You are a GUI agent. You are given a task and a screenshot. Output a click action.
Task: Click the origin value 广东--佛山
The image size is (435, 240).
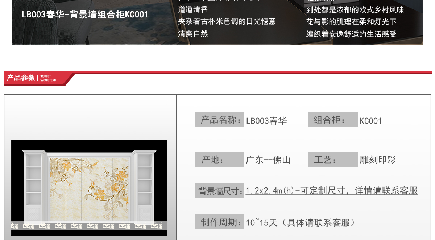(268, 160)
